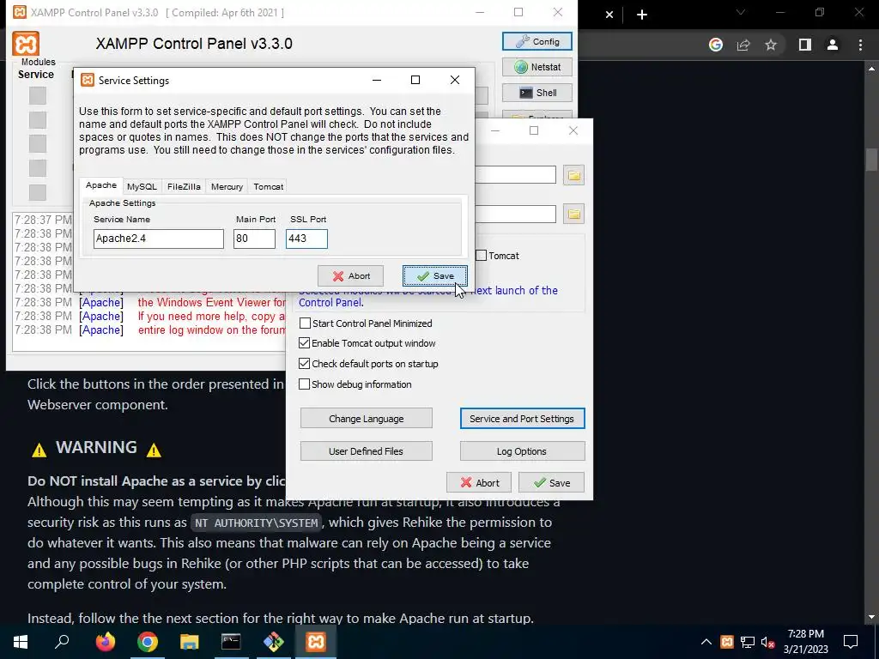Toggle the Tomcat autostart checkbox
Screen dimensions: 879x659
(481, 256)
